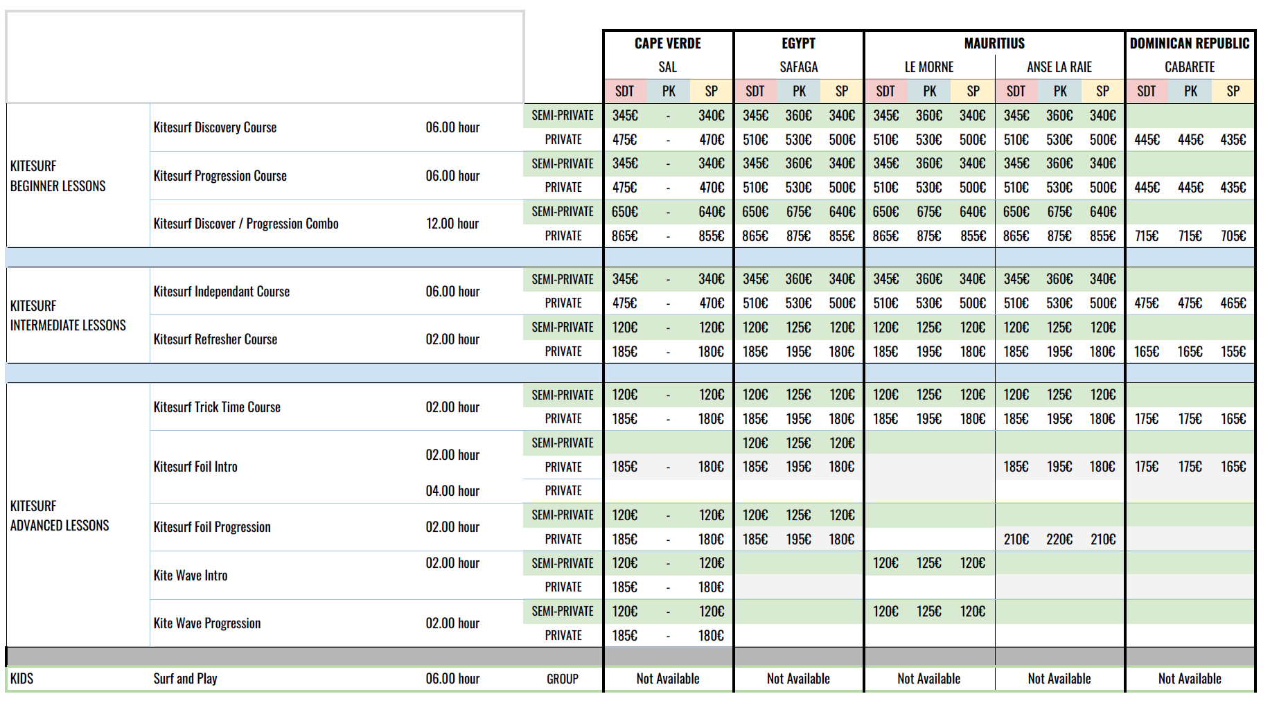Click PRIVATE label beside 04.00 hour

click(563, 491)
